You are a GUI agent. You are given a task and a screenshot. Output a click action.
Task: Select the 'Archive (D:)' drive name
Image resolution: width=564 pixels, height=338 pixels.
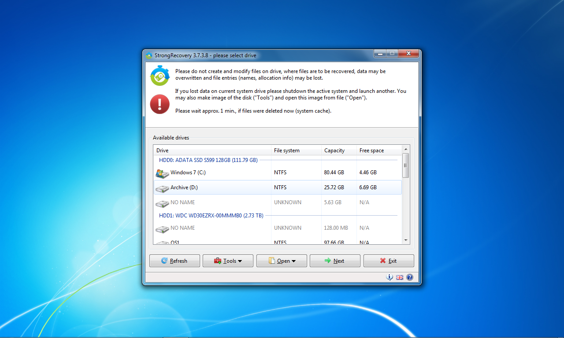click(x=184, y=187)
